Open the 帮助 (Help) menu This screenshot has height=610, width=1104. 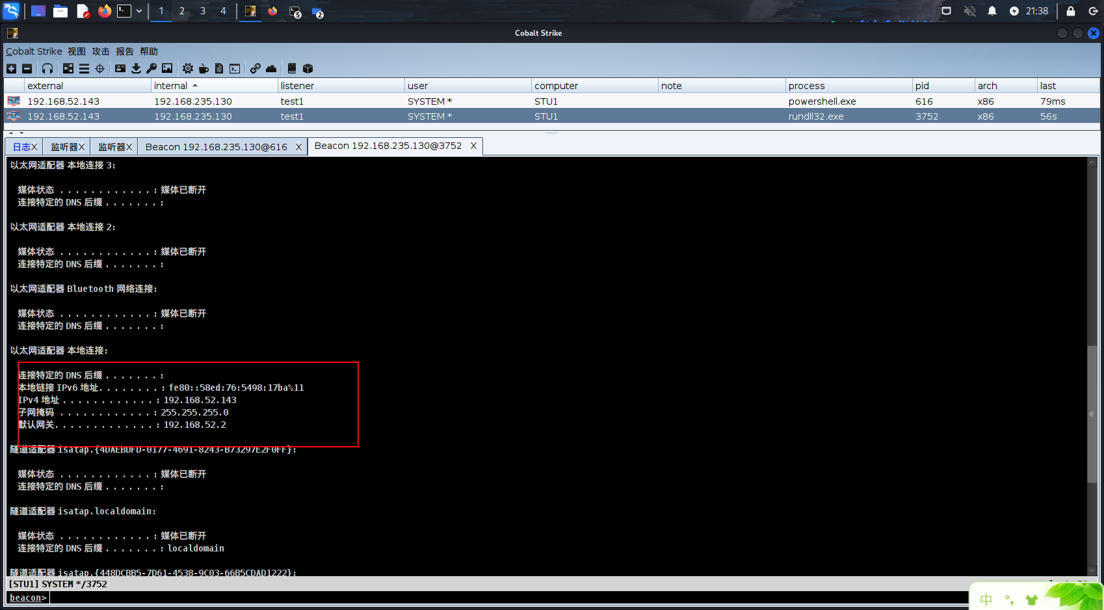pos(149,51)
